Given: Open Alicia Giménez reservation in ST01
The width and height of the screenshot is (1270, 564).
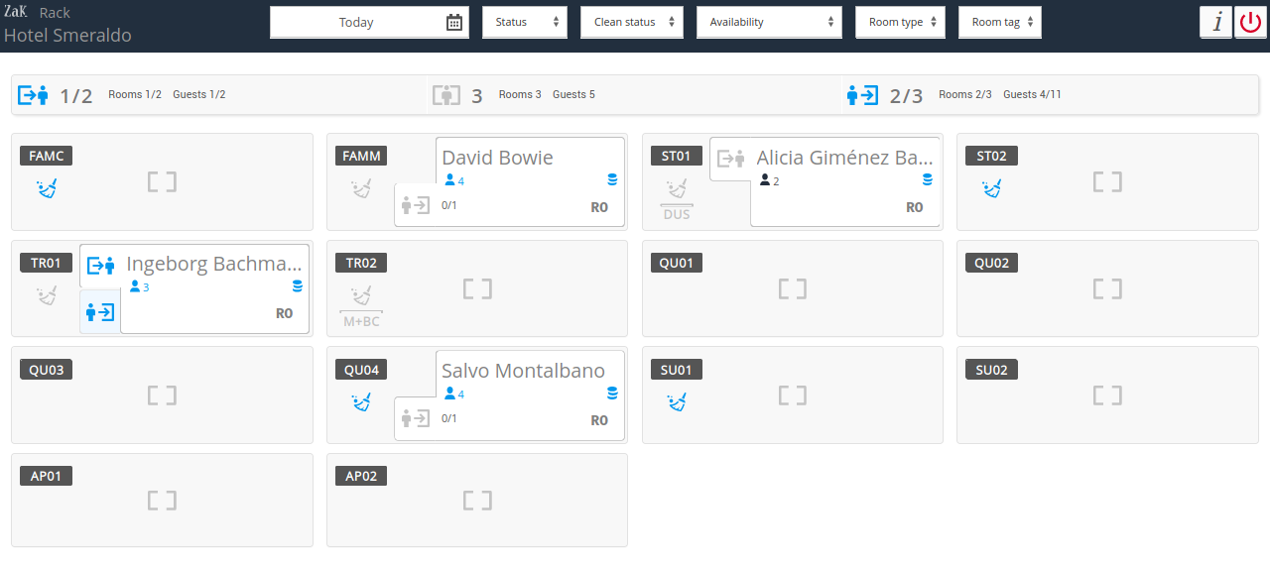Looking at the screenshot, I should pyautogui.click(x=844, y=158).
